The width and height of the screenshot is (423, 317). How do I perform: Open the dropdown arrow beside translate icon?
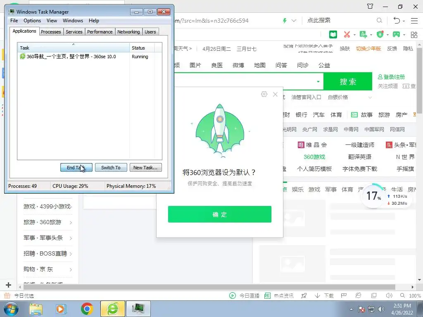[371, 35]
